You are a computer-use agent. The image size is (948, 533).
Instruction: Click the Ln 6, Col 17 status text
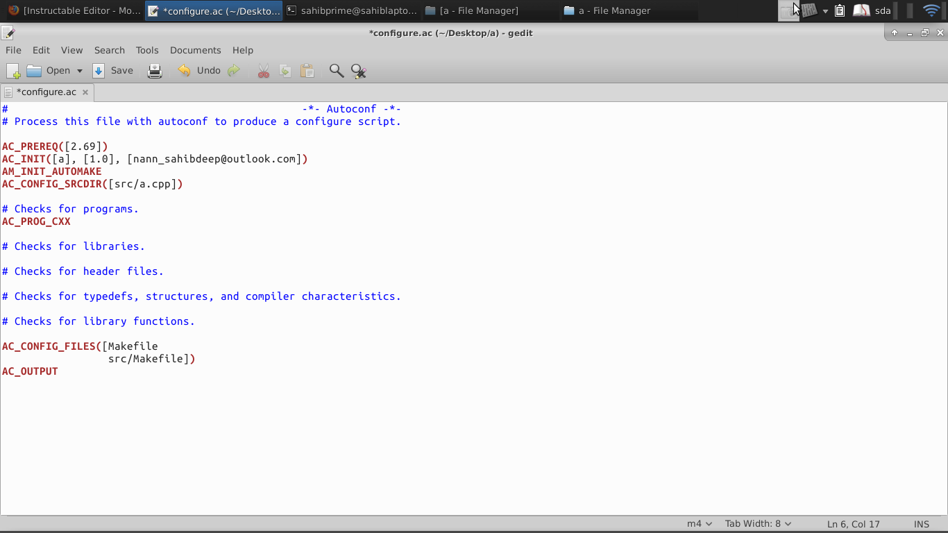click(x=854, y=524)
